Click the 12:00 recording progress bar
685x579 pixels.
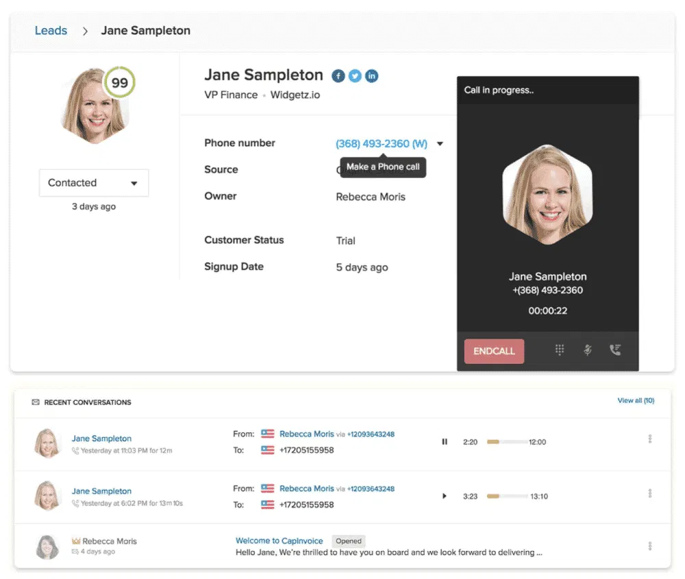pos(507,442)
